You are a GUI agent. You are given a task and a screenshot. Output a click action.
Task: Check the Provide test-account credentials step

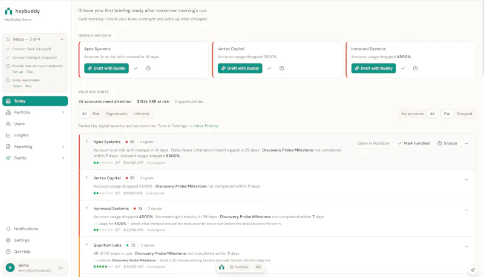[x=8, y=66]
